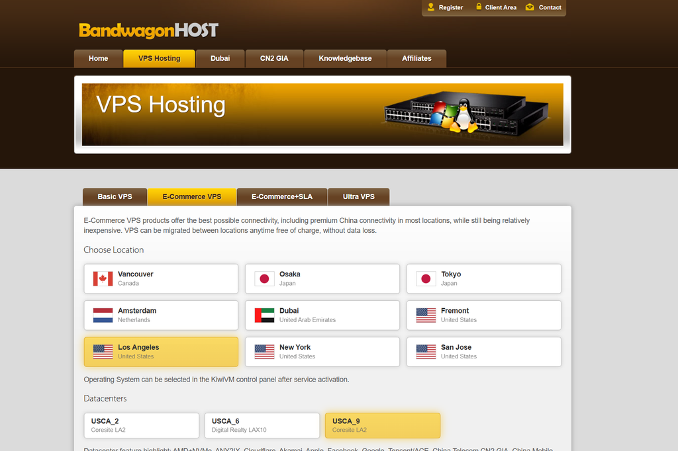Switch to the E-Commerce+SLA tab

pos(282,196)
